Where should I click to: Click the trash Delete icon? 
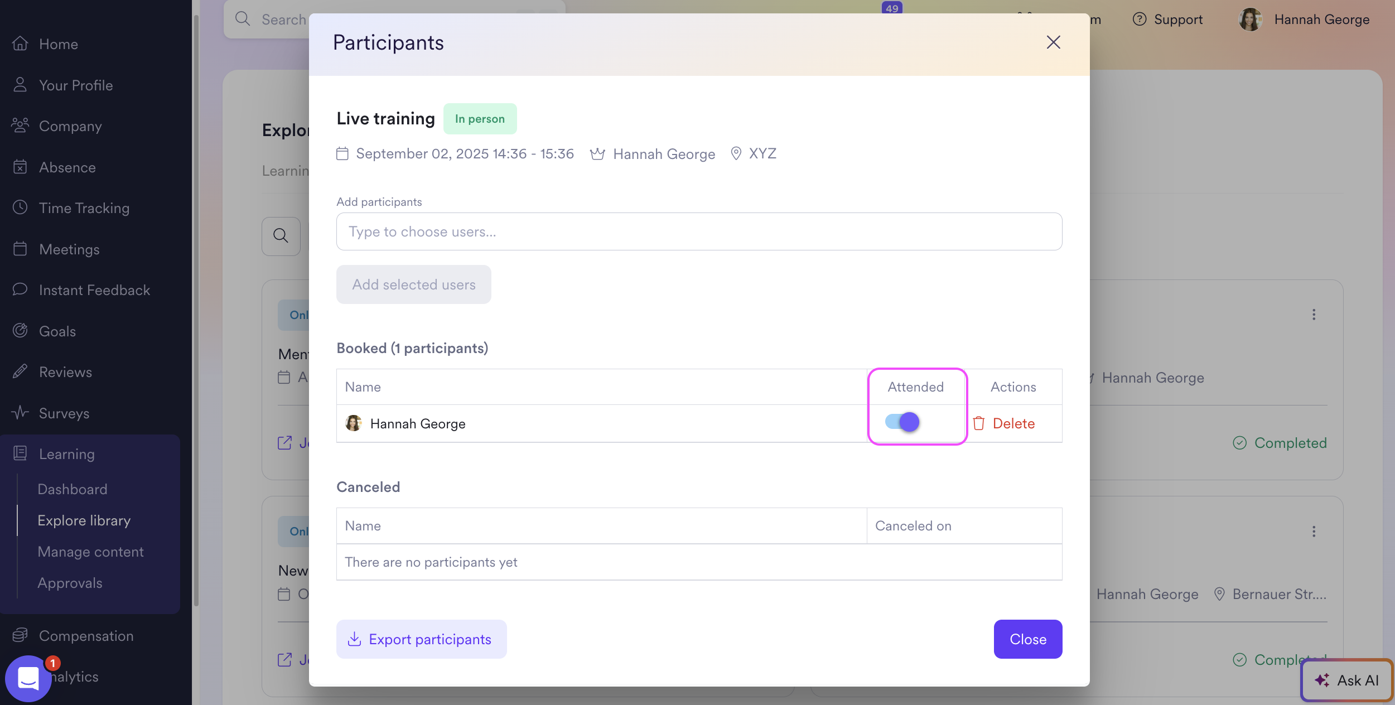979,424
